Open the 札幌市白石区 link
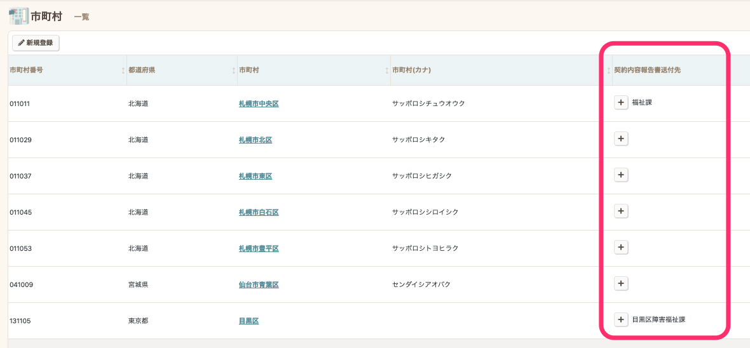 click(259, 212)
